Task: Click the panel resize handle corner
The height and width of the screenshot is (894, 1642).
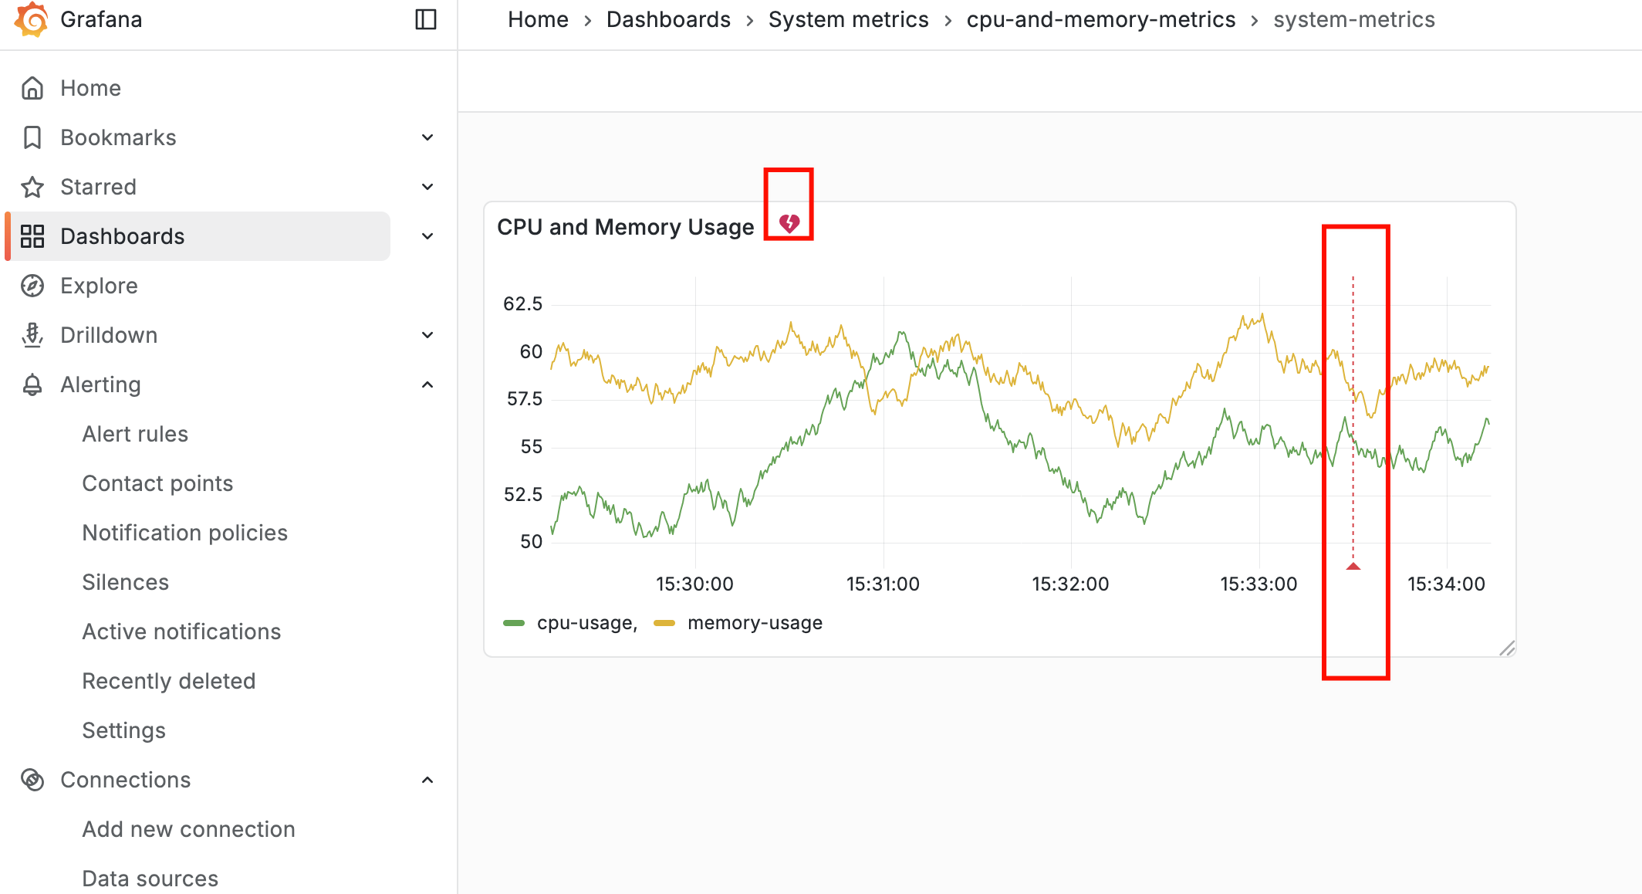Action: 1507,648
